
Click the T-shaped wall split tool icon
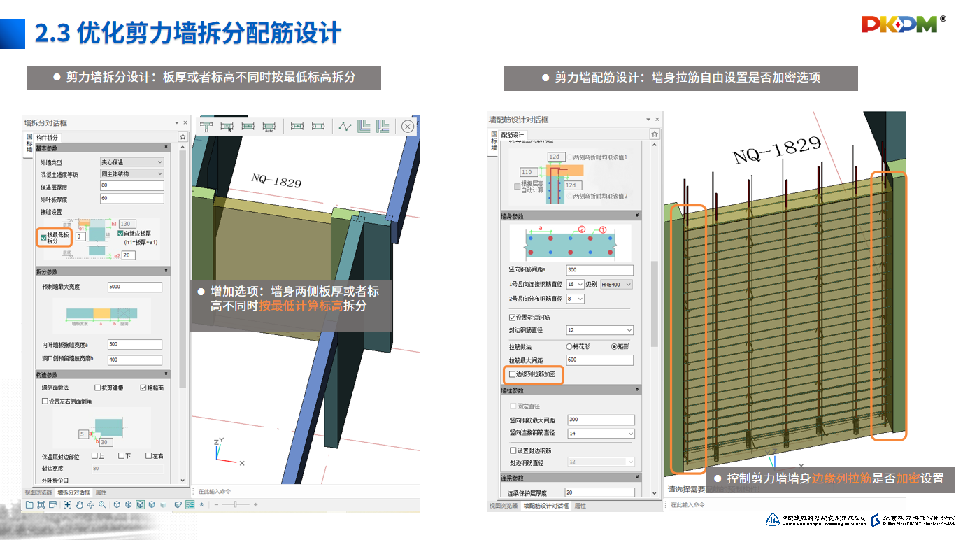(206, 127)
